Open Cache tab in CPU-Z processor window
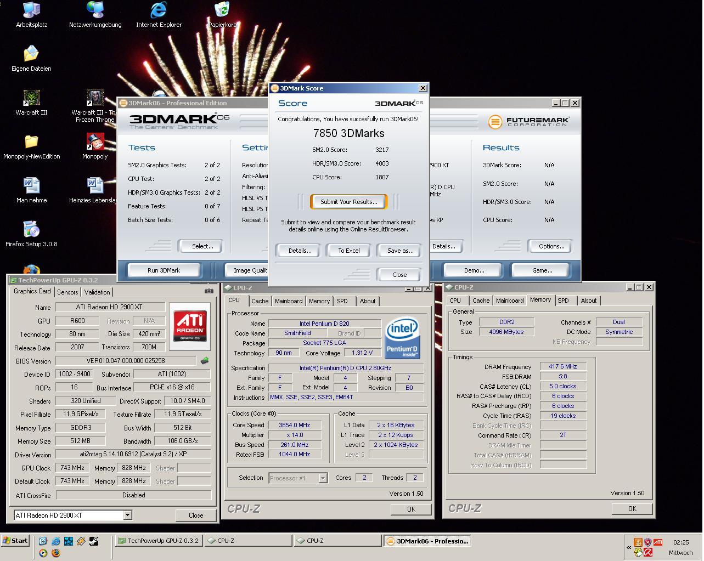Image resolution: width=704 pixels, height=561 pixels. pos(260,301)
